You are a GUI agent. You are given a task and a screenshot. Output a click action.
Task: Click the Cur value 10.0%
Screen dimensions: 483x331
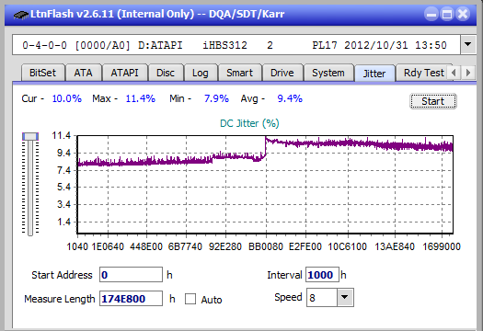pyautogui.click(x=67, y=98)
